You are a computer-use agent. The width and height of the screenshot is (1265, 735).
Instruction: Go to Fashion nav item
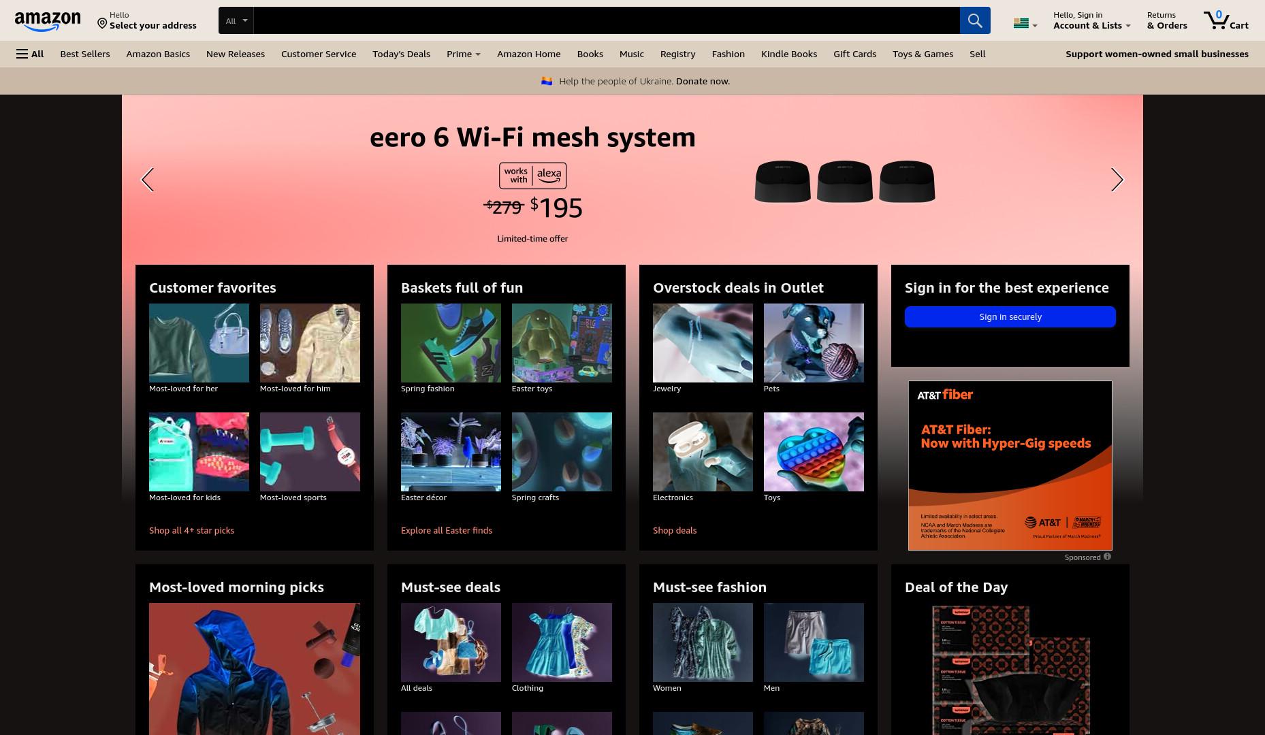pyautogui.click(x=728, y=54)
